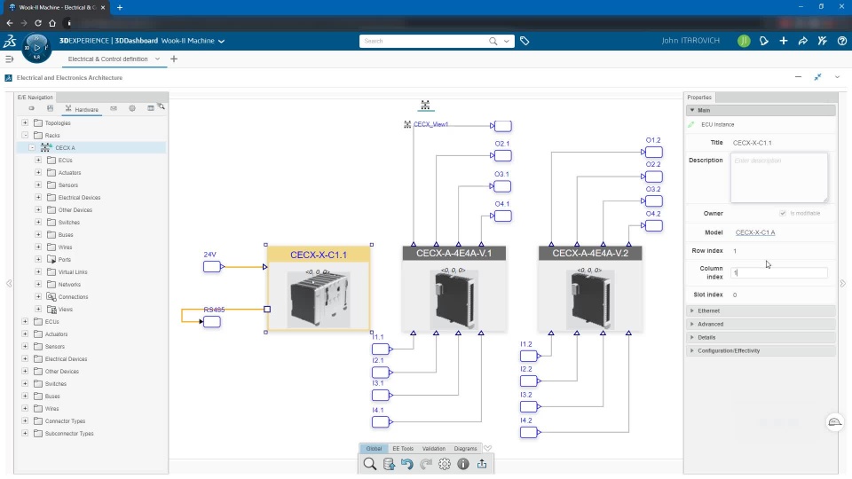
Task: Expand the bottom toolbar chevron
Action: [x=487, y=449]
